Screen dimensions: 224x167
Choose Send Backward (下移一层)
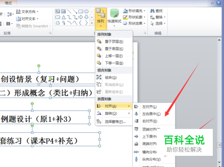114,63
